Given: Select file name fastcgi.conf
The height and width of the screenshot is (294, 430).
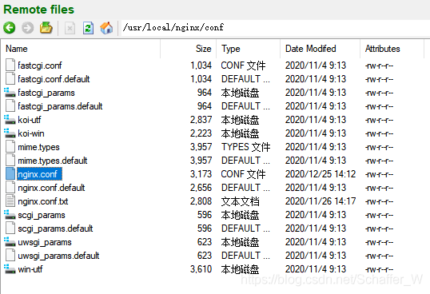Looking at the screenshot, I should [x=40, y=66].
